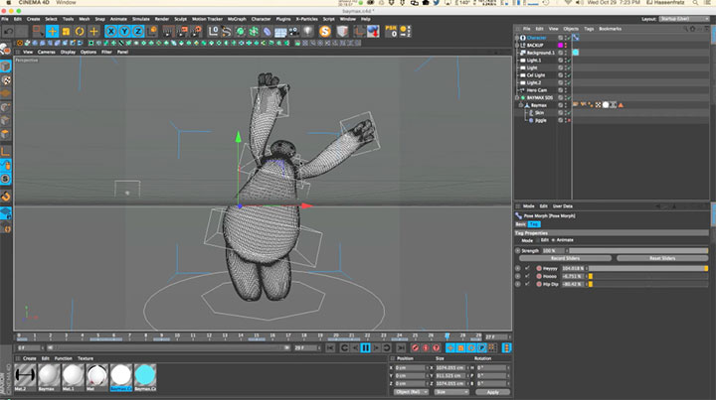The height and width of the screenshot is (400, 716).
Task: Open Render to Picture Viewer clapperboard
Action: click(x=182, y=32)
